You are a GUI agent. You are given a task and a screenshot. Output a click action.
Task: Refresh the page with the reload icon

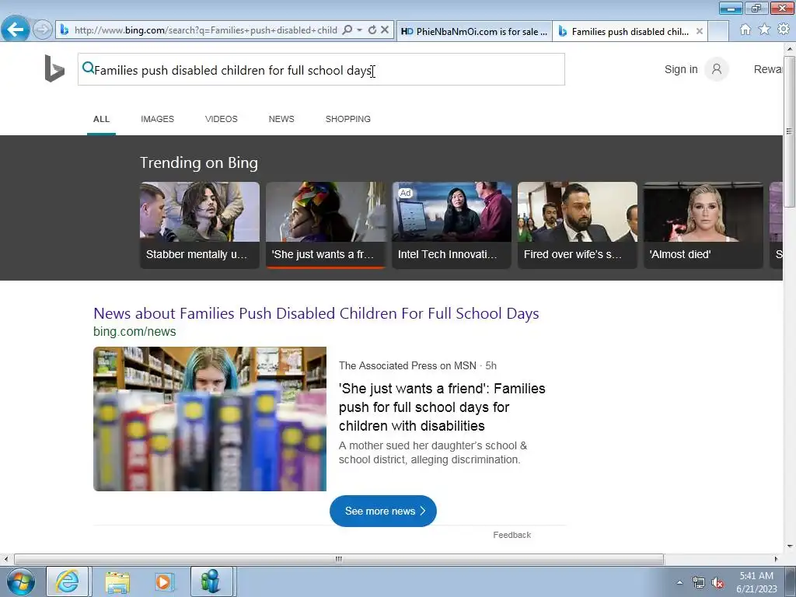(372, 30)
